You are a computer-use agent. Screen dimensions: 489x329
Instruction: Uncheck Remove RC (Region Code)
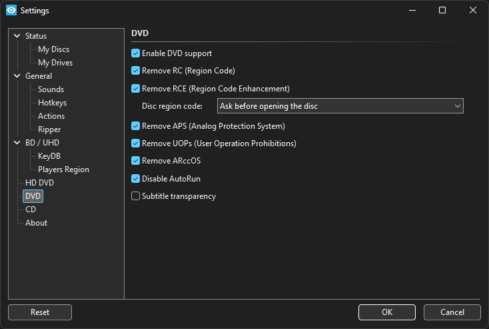[x=136, y=71]
